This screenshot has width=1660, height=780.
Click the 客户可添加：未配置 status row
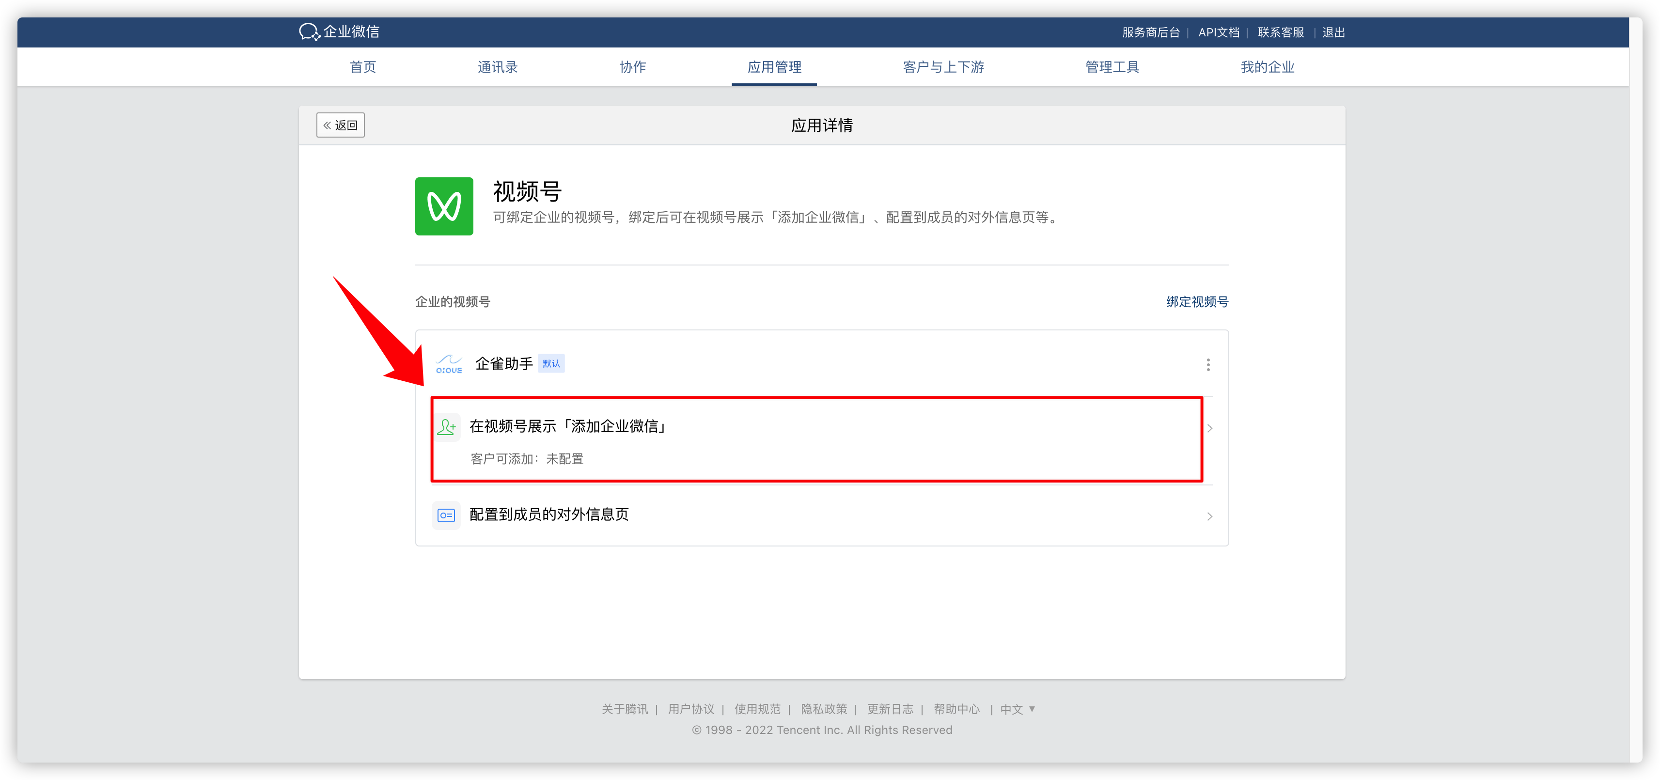pos(527,459)
